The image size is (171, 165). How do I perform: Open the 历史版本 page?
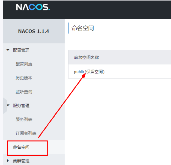(x=24, y=78)
